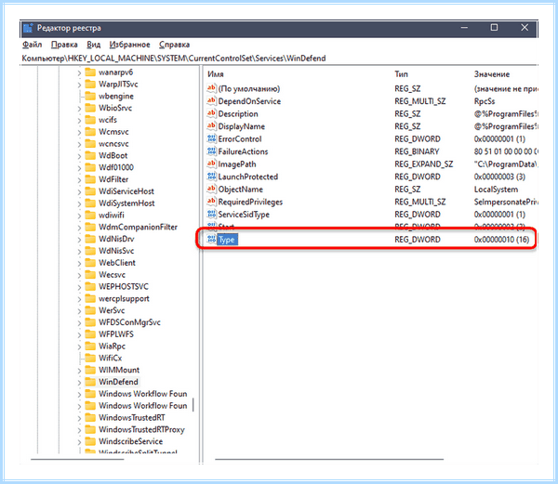Select the Wcmsvc key
Viewport: 558px width, 484px height.
pos(113,132)
